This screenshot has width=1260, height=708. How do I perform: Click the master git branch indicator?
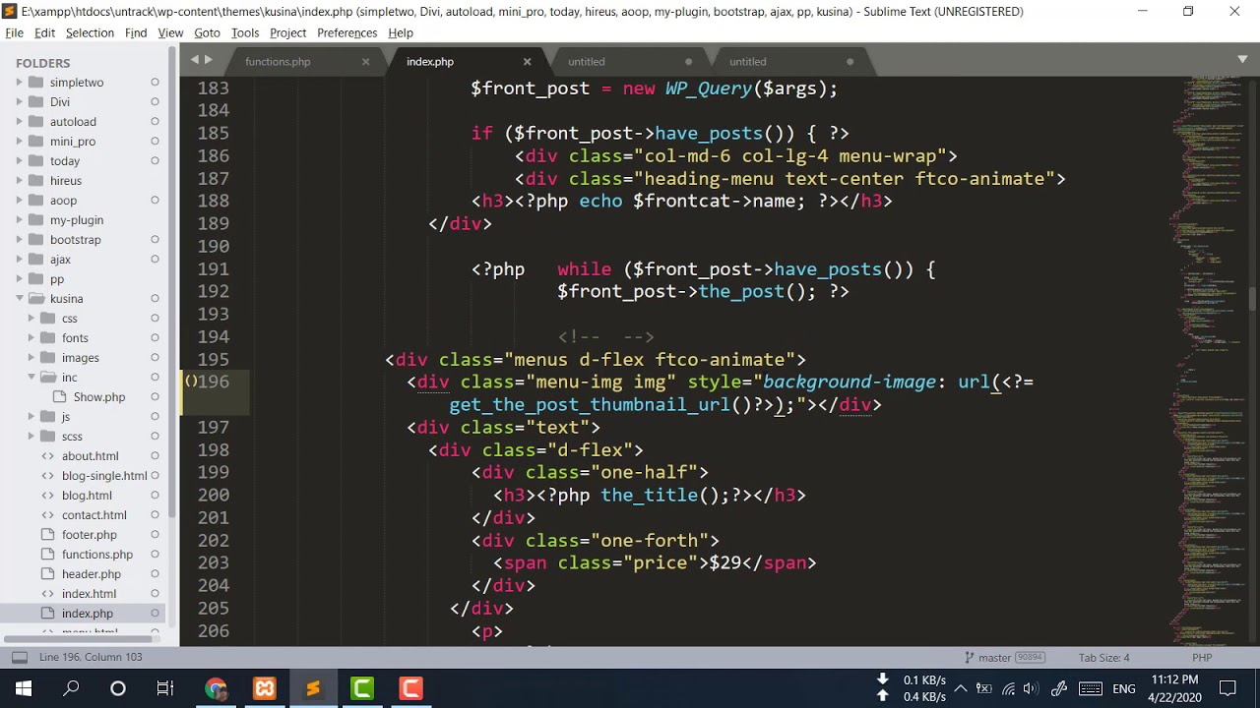click(995, 657)
